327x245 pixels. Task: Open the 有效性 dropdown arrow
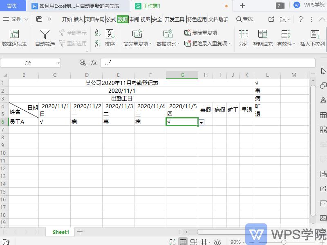click(295, 44)
